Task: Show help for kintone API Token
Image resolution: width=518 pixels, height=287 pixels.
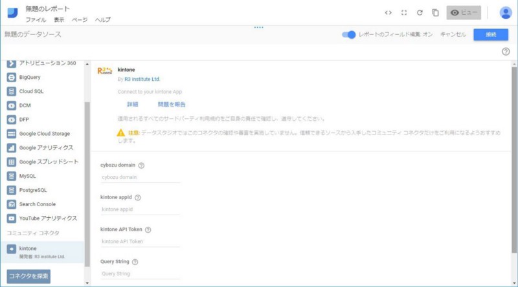Action: 148,230
